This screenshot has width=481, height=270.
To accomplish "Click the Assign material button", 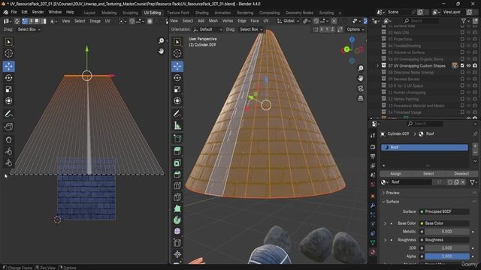I will (x=396, y=173).
